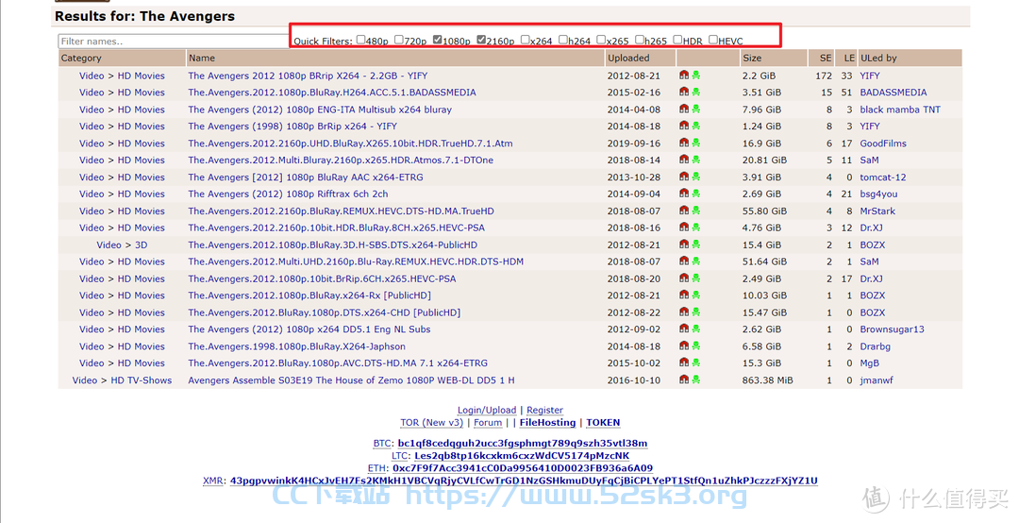This screenshot has width=1019, height=523.
Task: Open the FileHosting link
Action: coord(547,422)
